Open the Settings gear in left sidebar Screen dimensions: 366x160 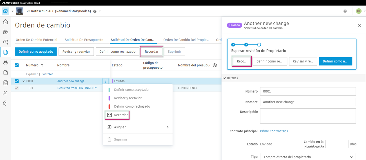[x=5, y=103]
